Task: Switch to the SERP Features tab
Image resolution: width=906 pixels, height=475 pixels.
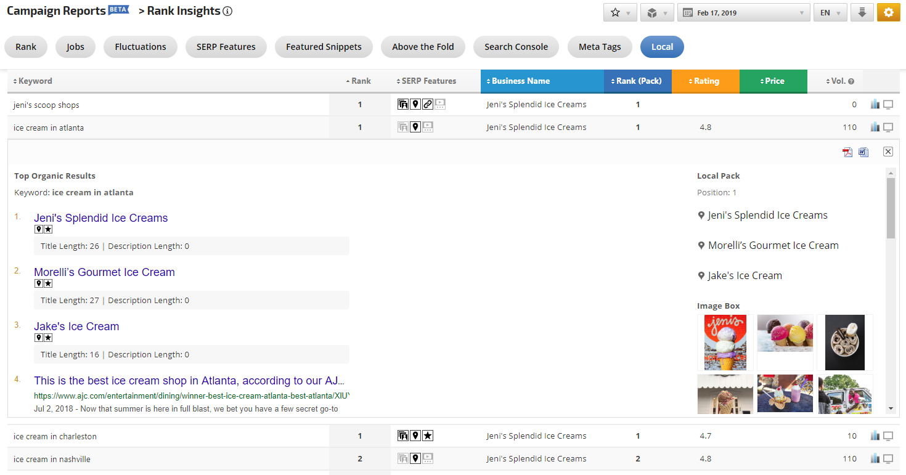Action: point(226,47)
